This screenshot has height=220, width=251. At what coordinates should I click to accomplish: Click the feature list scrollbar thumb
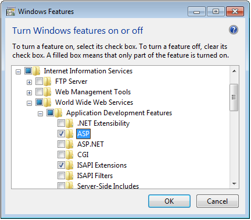click(x=234, y=97)
